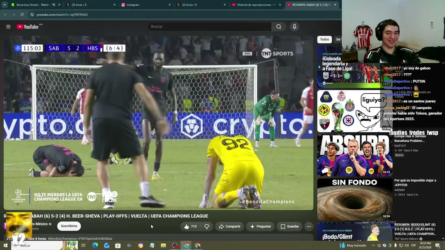Close the Bananirou Stream tab
445x250 pixels.
click(59, 5)
